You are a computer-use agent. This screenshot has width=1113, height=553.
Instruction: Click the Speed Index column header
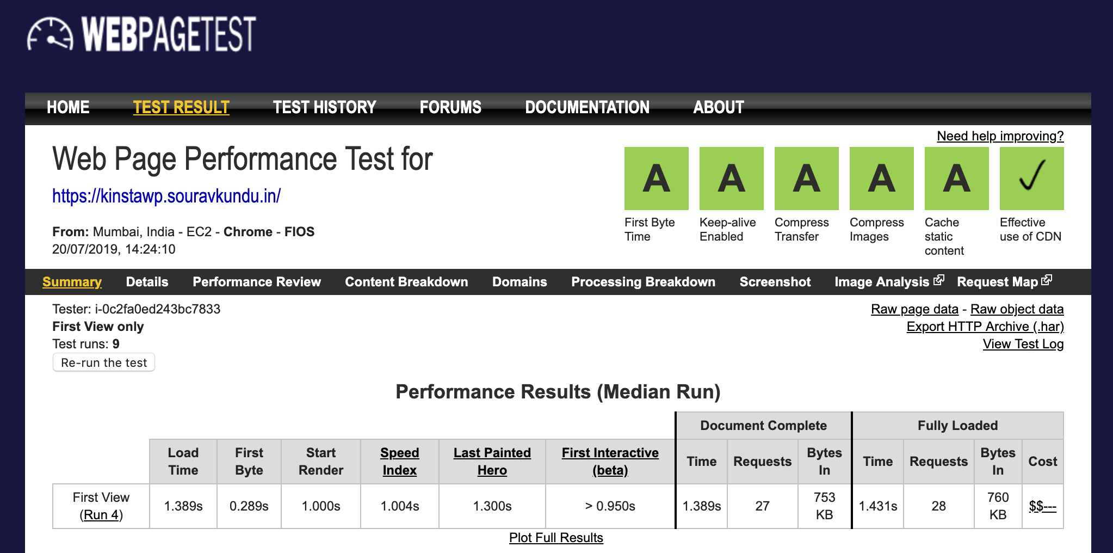pos(399,462)
